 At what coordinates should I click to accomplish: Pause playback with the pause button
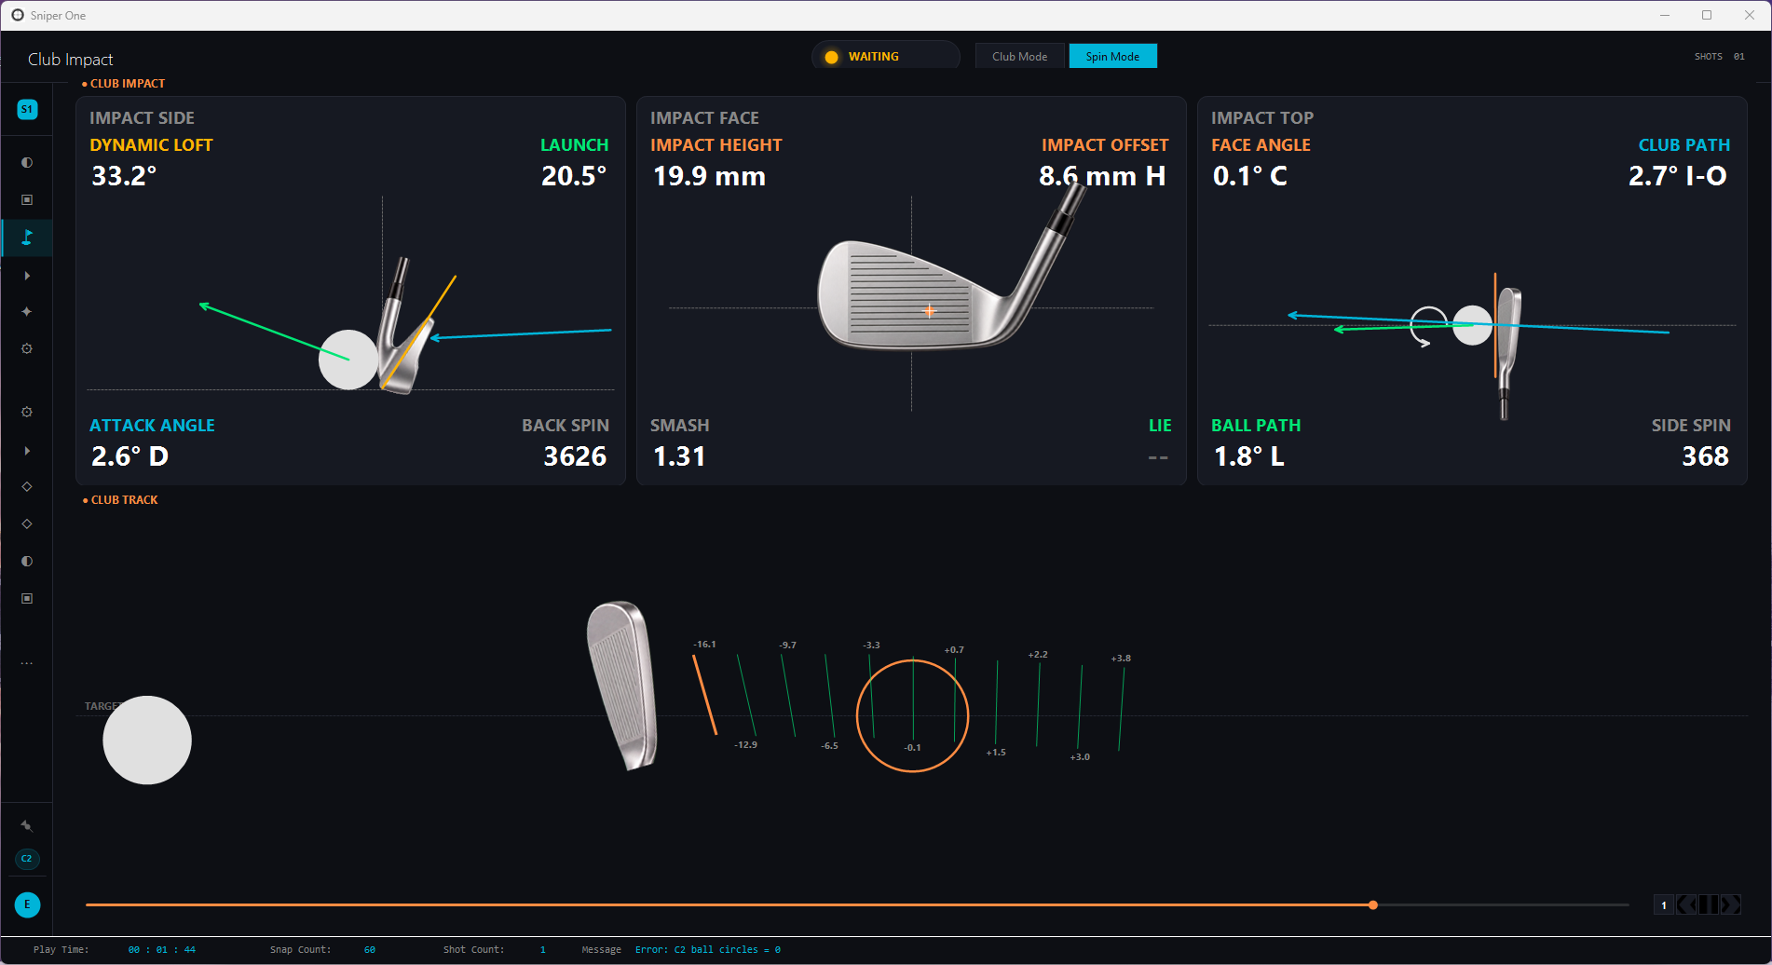click(1709, 904)
